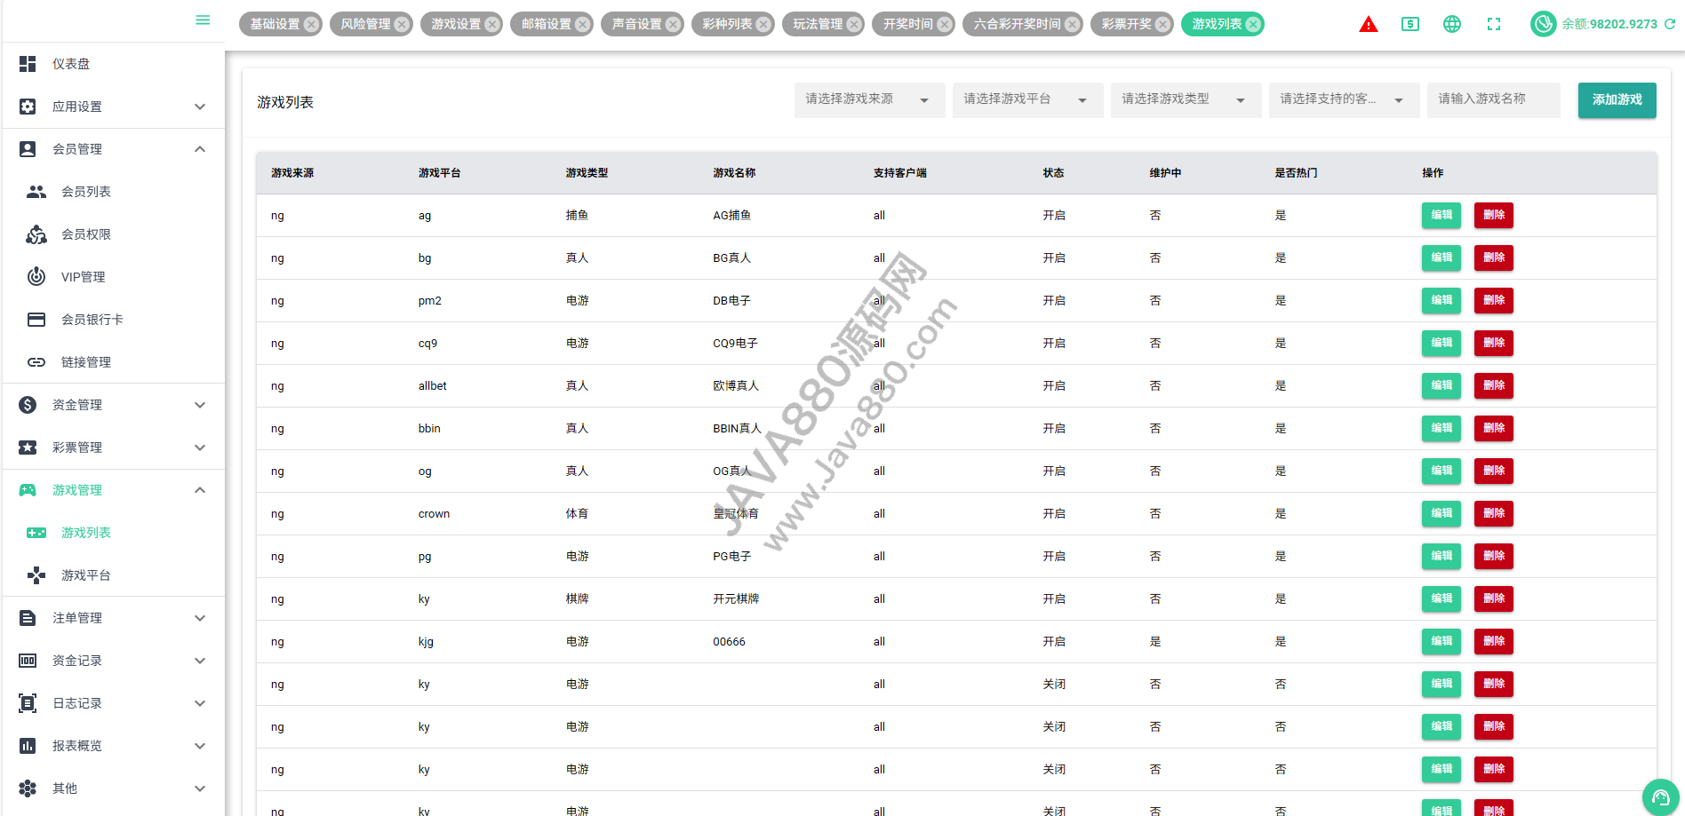1685x816 pixels.
Task: Delete the 开元棋牌 game row
Action: [x=1493, y=598]
